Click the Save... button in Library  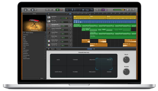click(x=42, y=78)
